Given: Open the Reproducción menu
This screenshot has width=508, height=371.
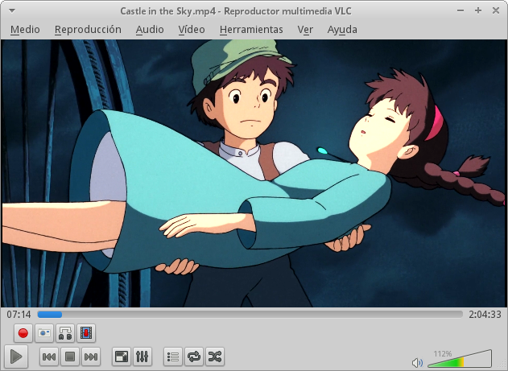Looking at the screenshot, I should pos(88,30).
